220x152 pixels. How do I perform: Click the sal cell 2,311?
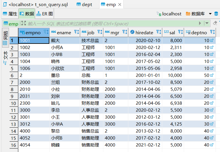[173, 48]
